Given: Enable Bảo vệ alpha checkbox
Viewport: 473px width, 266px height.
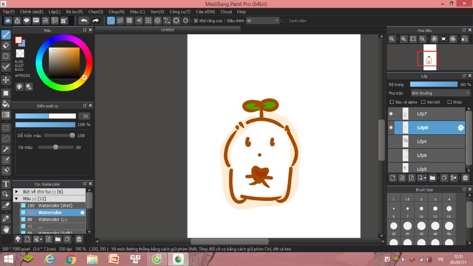Looking at the screenshot, I should tap(392, 102).
